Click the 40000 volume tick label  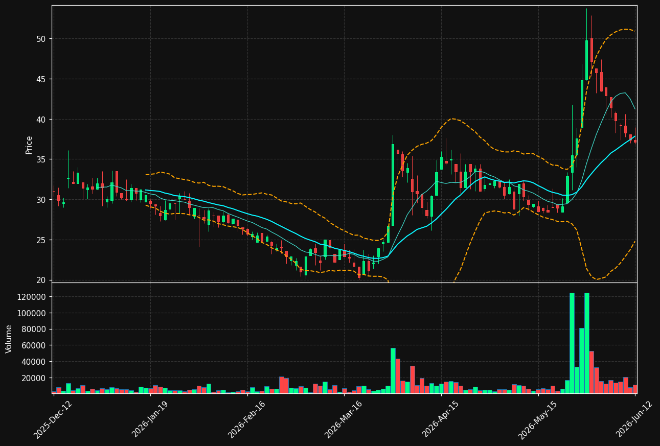pyautogui.click(x=34, y=362)
